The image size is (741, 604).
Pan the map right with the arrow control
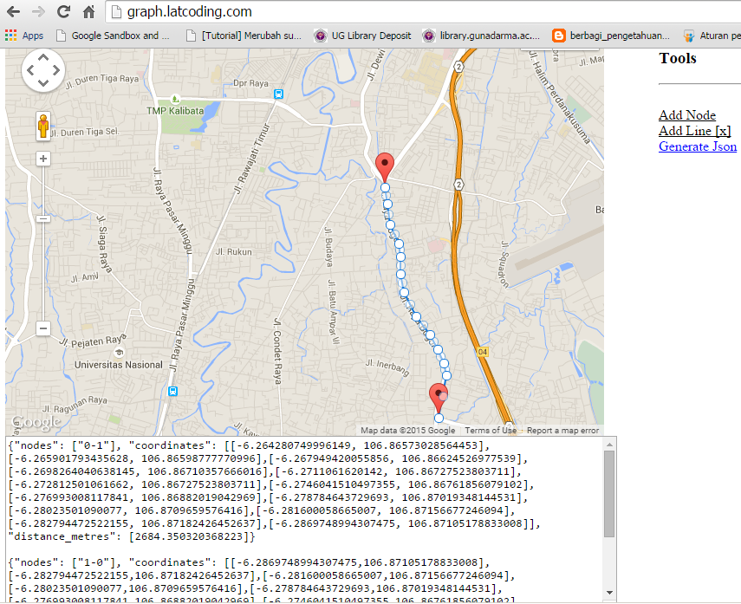tap(56, 70)
